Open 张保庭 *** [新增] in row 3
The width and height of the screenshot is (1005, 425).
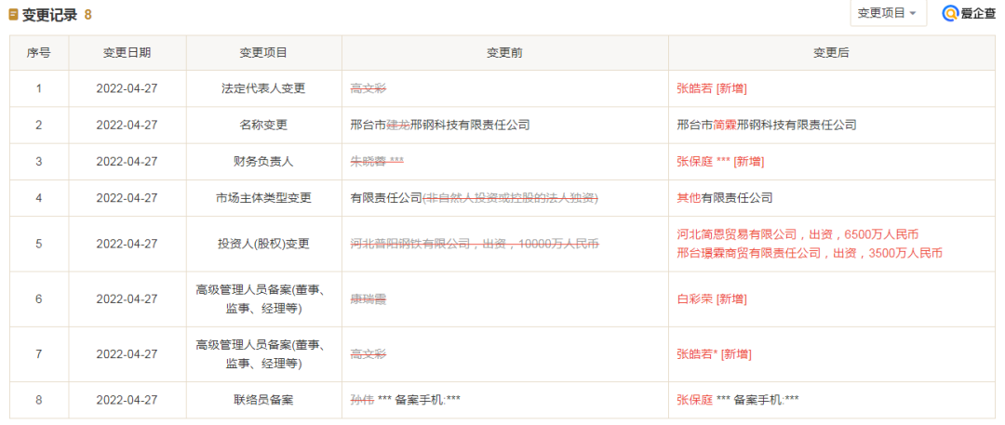720,162
